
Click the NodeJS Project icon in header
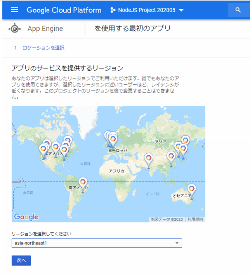113,10
